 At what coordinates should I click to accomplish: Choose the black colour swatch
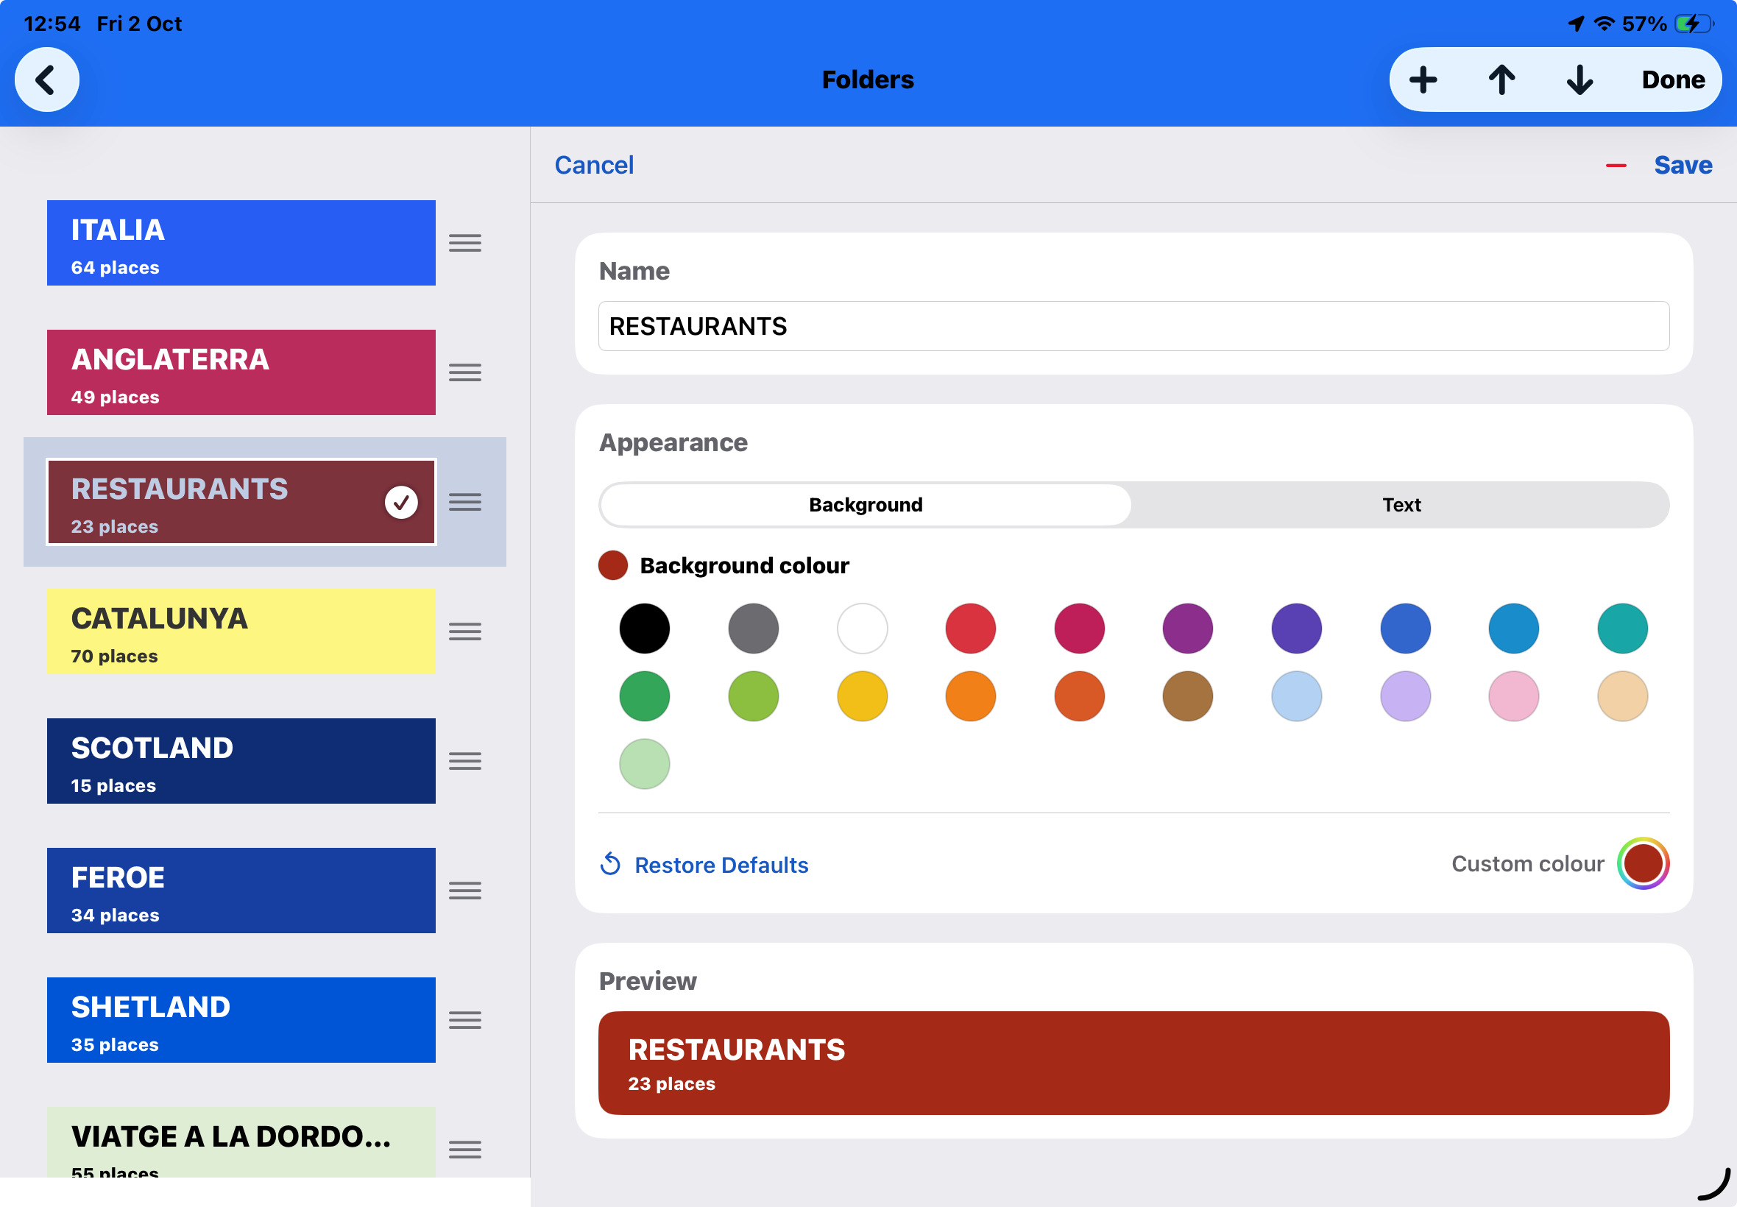point(644,628)
